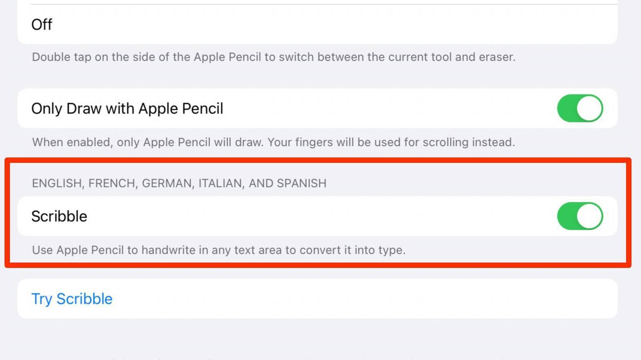
Task: Click the word SPANISH in header
Action: [x=301, y=183]
